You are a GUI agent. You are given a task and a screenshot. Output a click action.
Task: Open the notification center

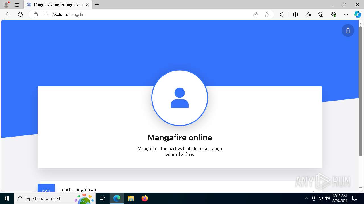click(x=355, y=198)
